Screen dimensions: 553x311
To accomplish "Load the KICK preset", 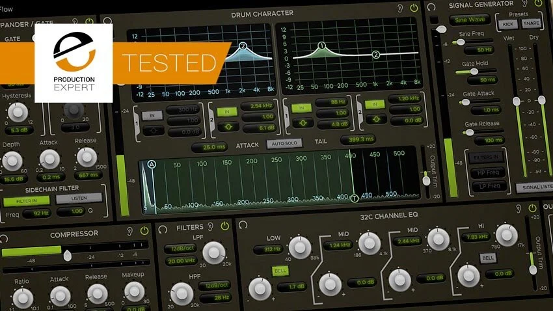I will click(508, 24).
